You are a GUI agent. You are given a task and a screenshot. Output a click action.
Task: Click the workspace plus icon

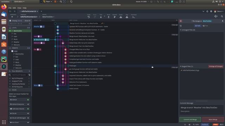point(12,17)
